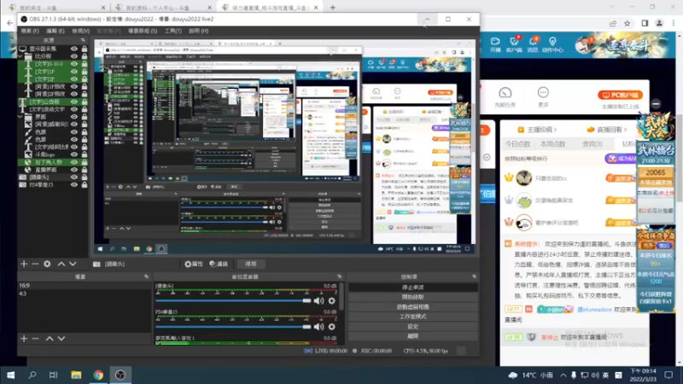
Task: Open the Windows Start menu
Action: point(11,375)
